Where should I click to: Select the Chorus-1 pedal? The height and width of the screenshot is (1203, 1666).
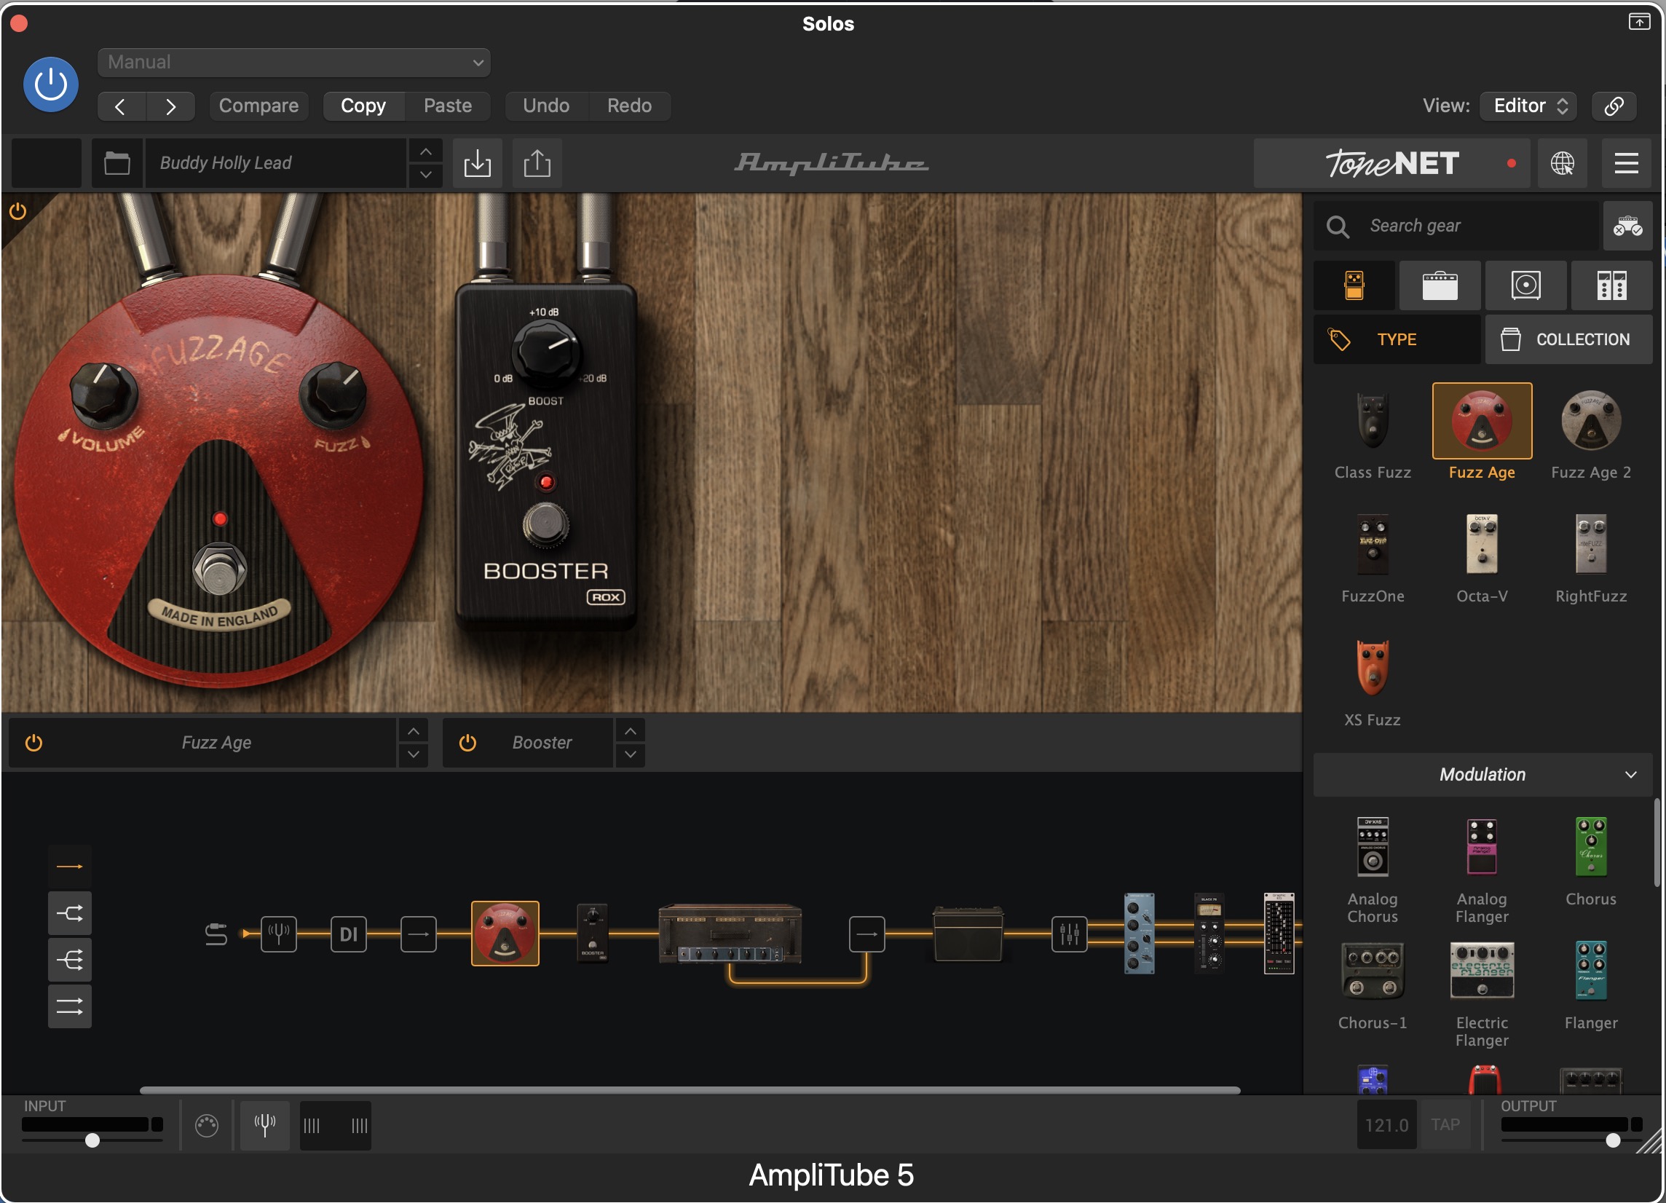click(1372, 985)
